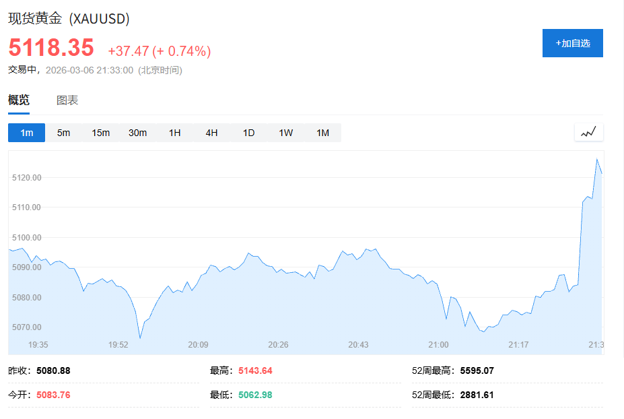The width and height of the screenshot is (624, 419).
Task: Click the line chart type icon
Action: [588, 133]
